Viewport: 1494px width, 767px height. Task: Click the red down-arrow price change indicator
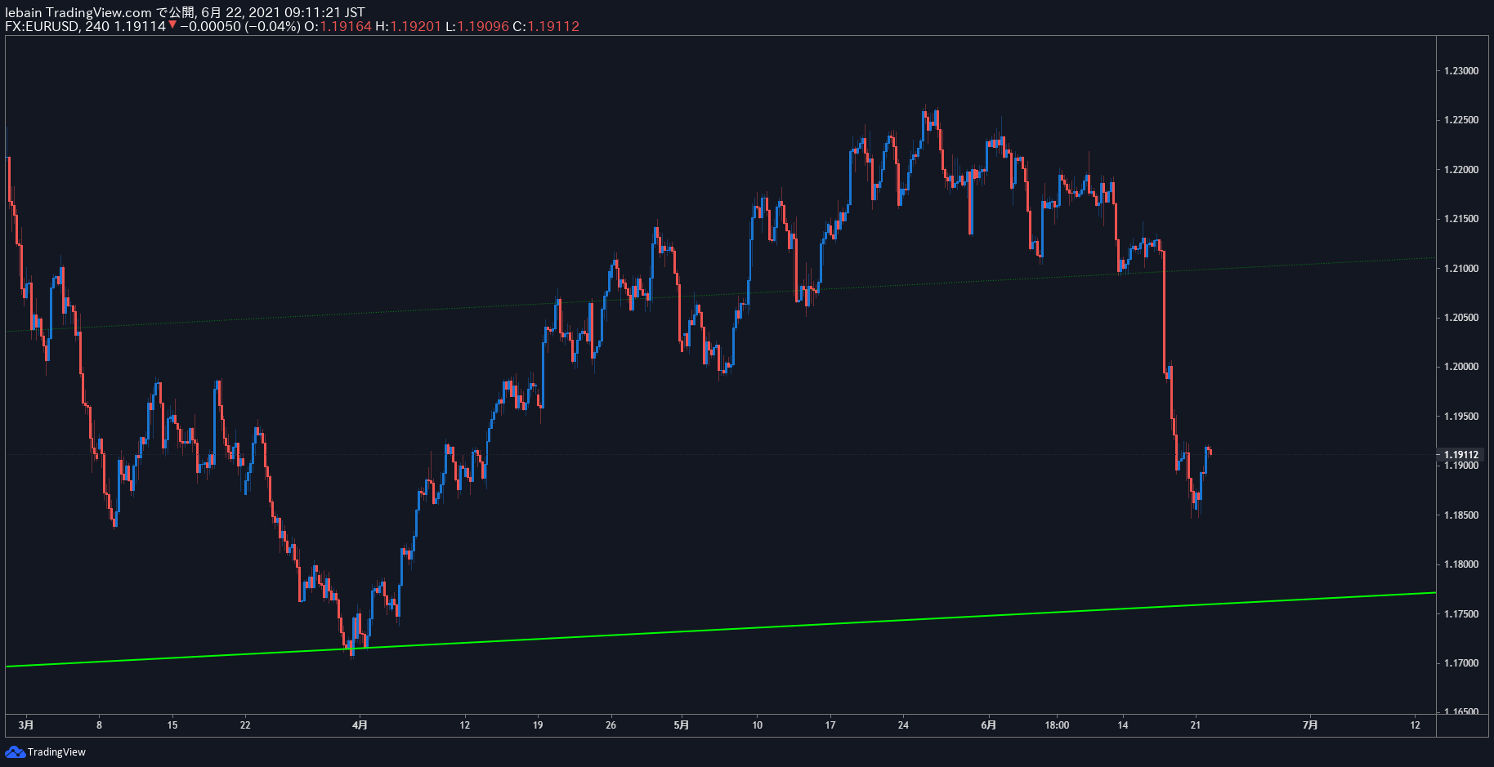(172, 25)
